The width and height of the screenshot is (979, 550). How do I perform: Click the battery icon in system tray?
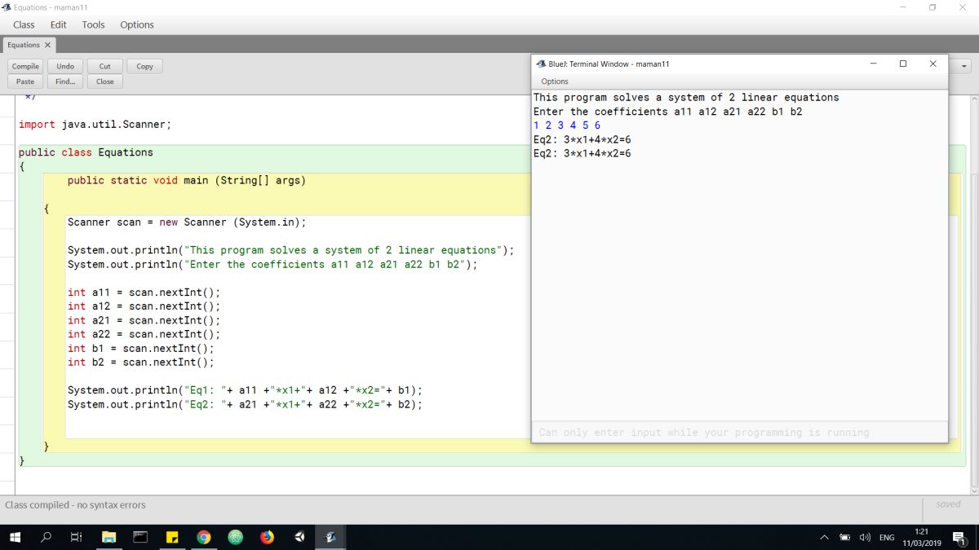pyautogui.click(x=845, y=538)
